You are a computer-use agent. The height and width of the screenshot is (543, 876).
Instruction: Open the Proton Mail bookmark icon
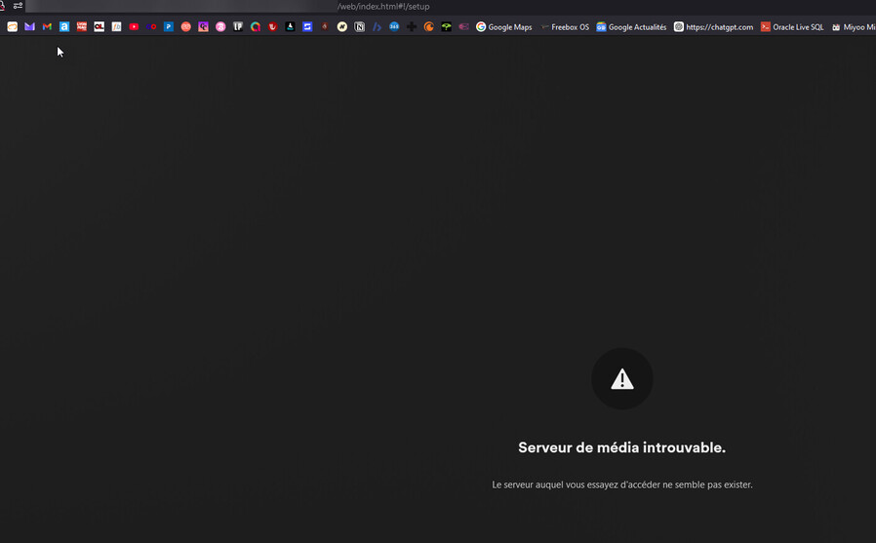tap(29, 26)
